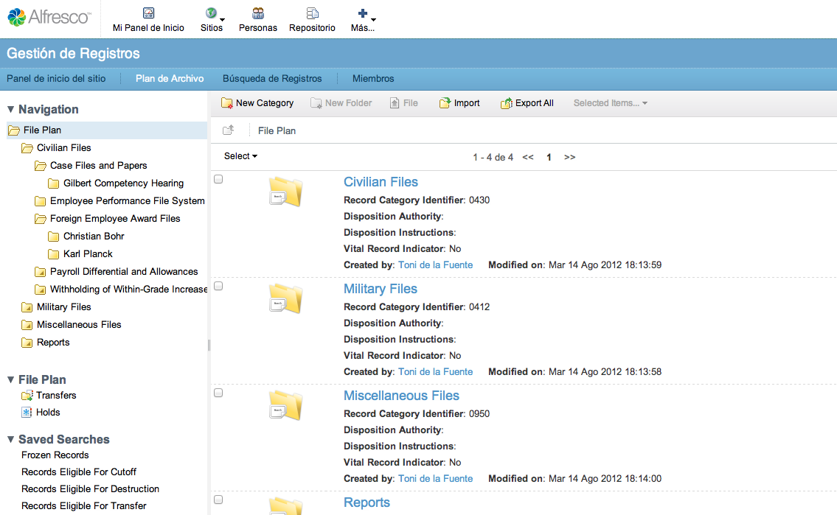The image size is (837, 515).
Task: Click the Alfresco logo
Action: tap(49, 17)
